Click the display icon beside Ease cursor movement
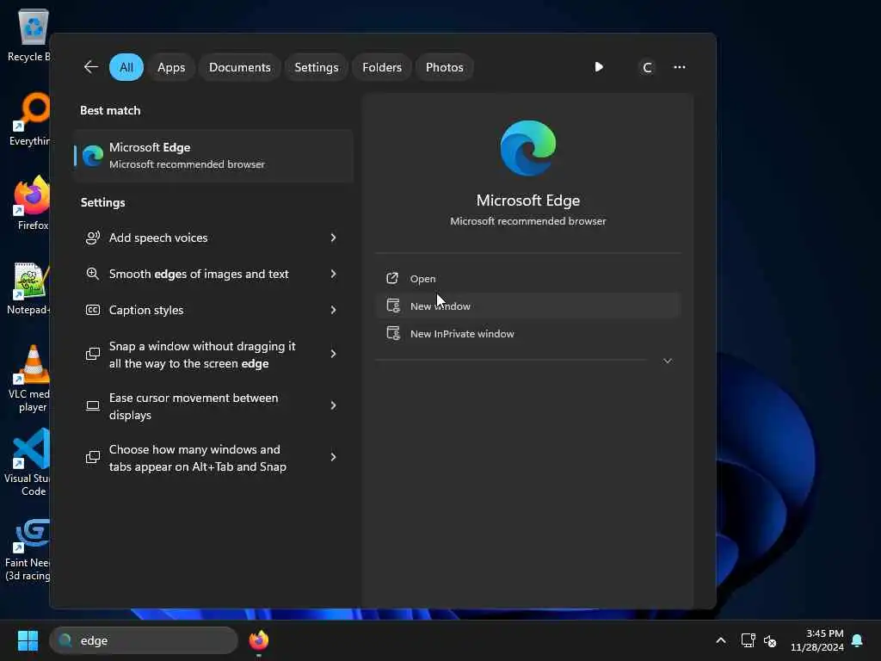This screenshot has height=661, width=881. click(x=93, y=405)
